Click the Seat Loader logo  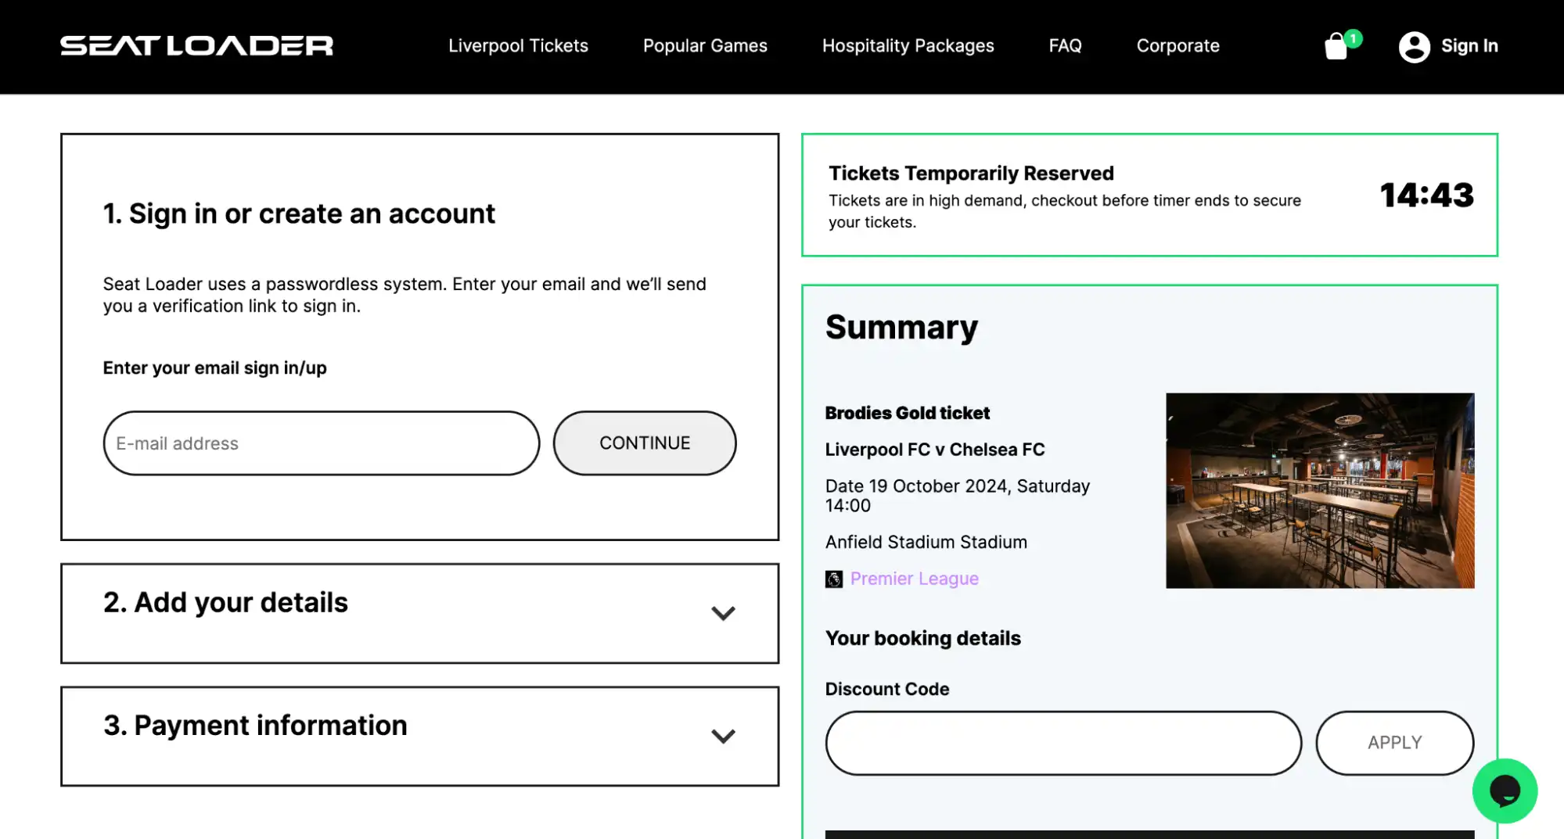196,45
